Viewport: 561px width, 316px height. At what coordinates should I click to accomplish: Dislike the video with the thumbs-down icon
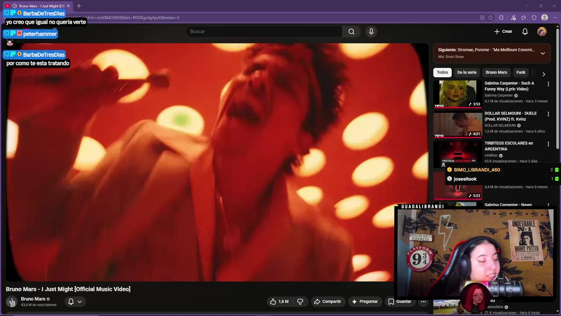coord(300,302)
